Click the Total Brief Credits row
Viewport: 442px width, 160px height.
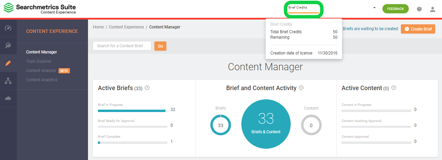click(304, 32)
